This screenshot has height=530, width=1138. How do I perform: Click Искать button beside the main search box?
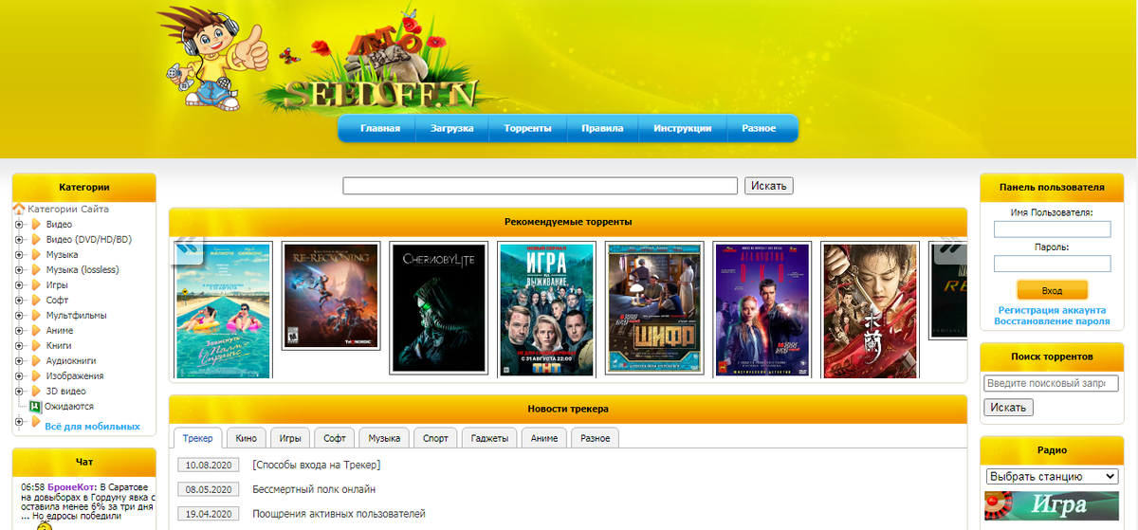tap(769, 186)
